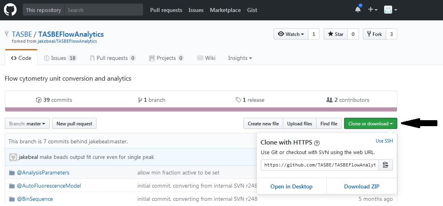The image size is (443, 206).
Task: Click Download ZIP
Action: click(362, 186)
